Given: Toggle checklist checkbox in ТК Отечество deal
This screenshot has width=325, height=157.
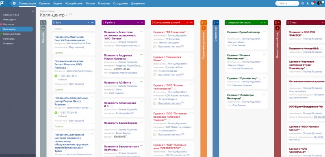Looking at the screenshot, I should click(155, 47).
